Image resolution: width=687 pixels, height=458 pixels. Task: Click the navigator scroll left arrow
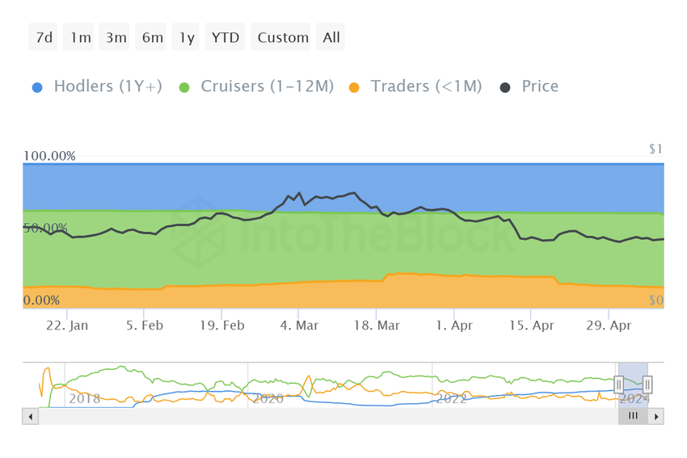[x=31, y=417]
